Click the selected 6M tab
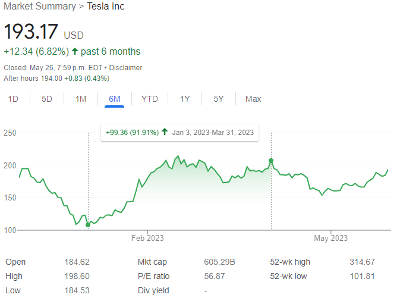This screenshot has width=400, height=301. click(x=115, y=99)
